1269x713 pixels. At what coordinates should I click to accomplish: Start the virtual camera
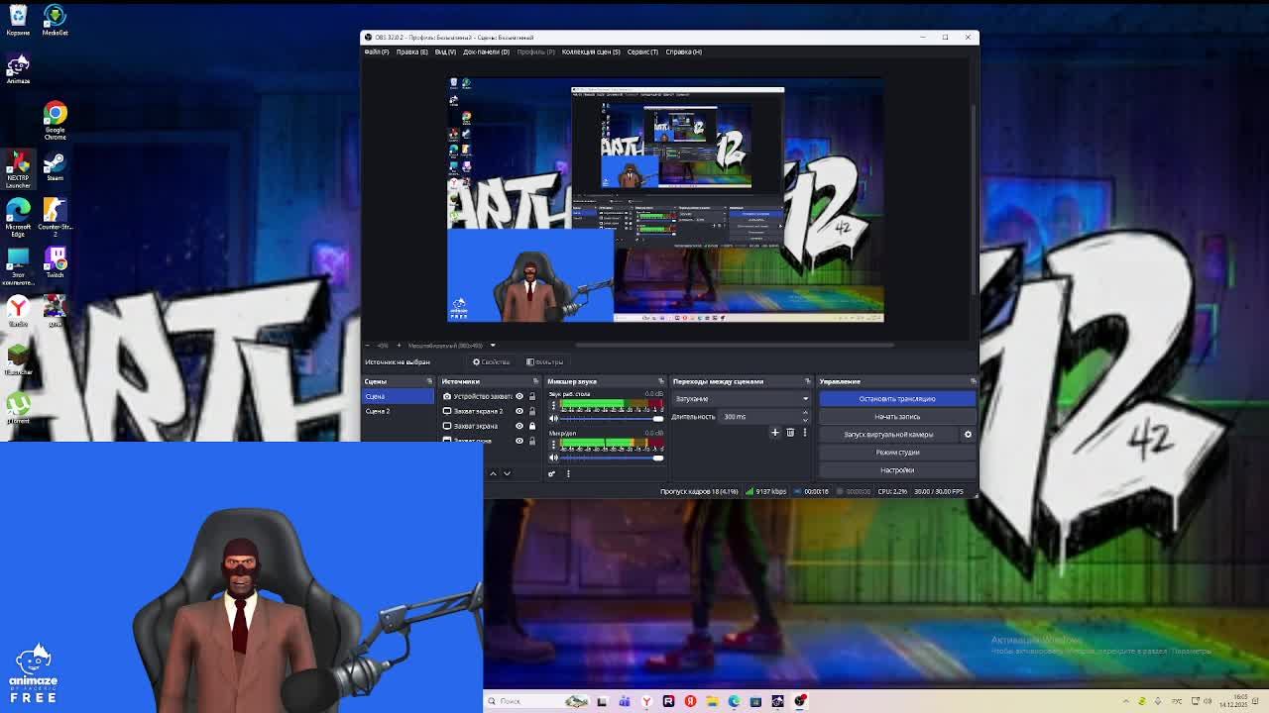[888, 435]
